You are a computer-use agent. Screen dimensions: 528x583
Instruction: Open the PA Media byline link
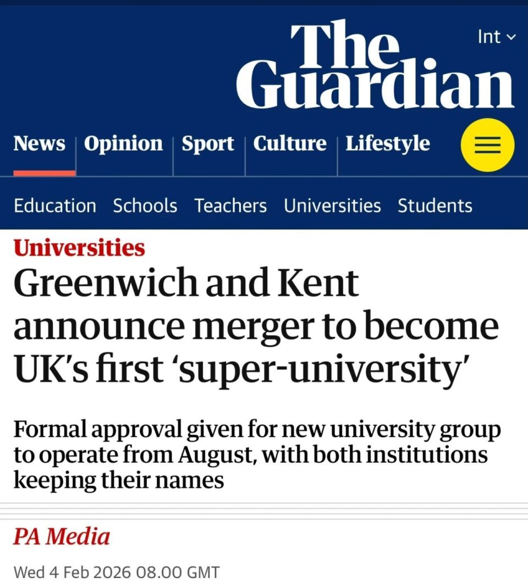(62, 536)
